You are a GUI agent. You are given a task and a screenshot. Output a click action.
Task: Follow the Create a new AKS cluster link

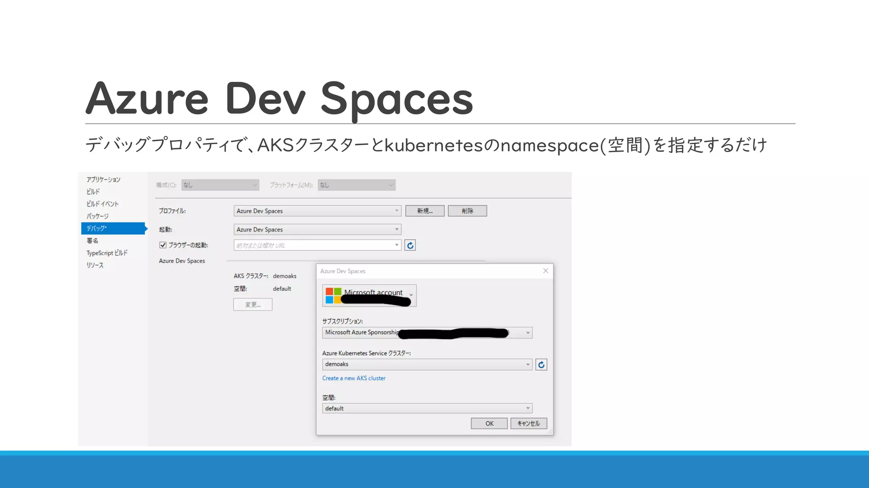[x=354, y=378]
